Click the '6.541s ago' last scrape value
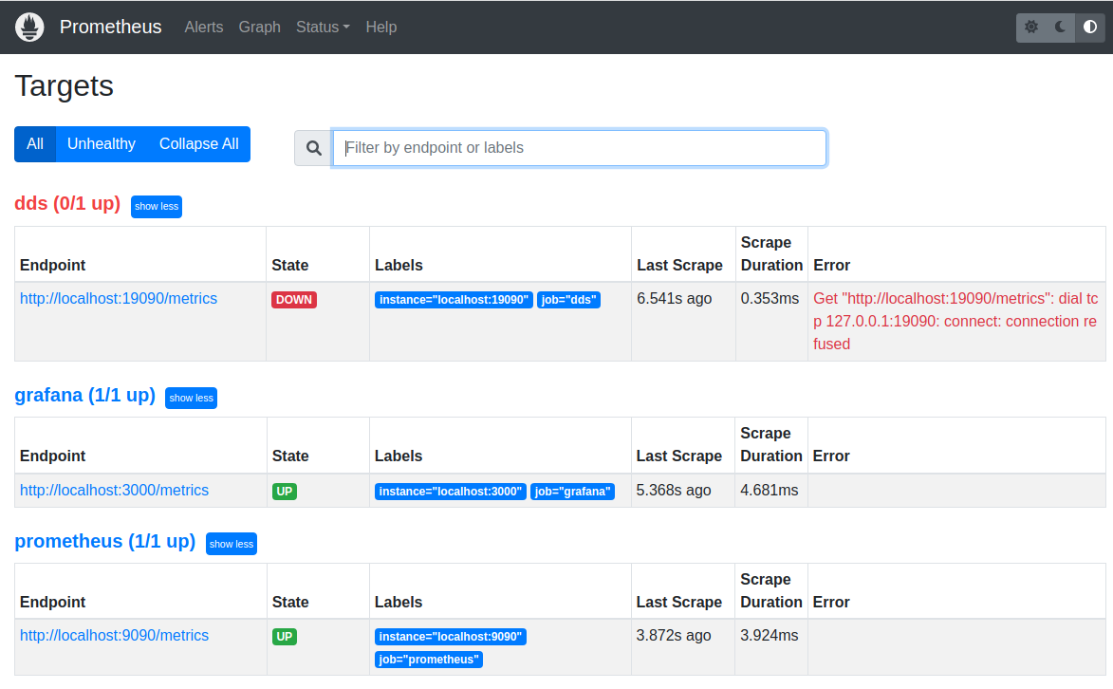The image size is (1113, 689). coord(675,299)
